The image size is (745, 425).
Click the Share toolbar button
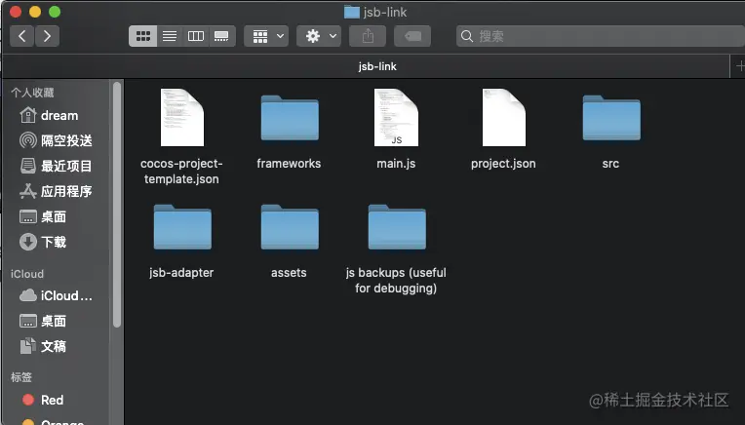coord(368,36)
